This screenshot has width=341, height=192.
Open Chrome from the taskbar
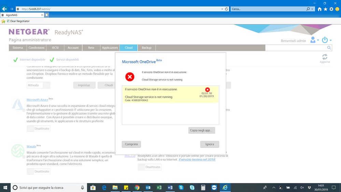point(137,188)
